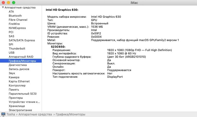Select USB in the sidebar
Viewport: 197px width, 117px height.
[12, 53]
